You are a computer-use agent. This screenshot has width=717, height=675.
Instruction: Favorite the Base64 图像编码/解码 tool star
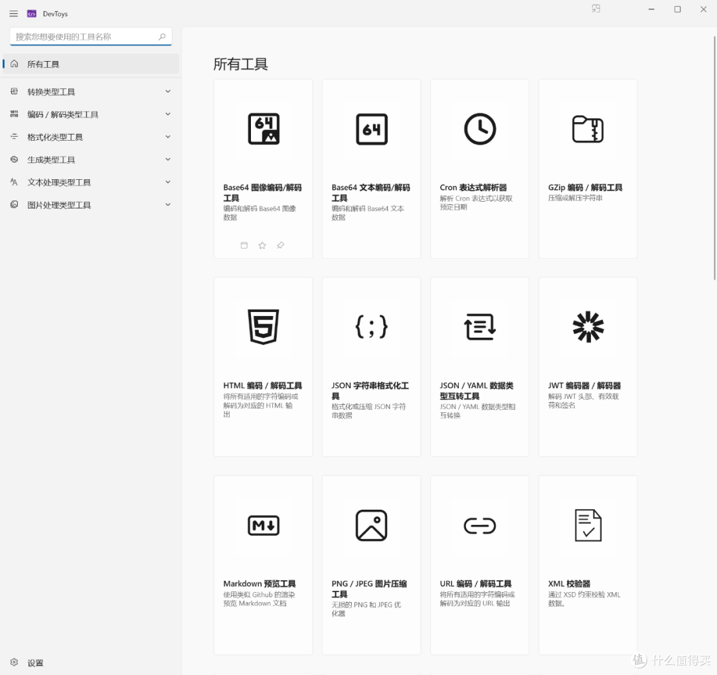point(262,246)
